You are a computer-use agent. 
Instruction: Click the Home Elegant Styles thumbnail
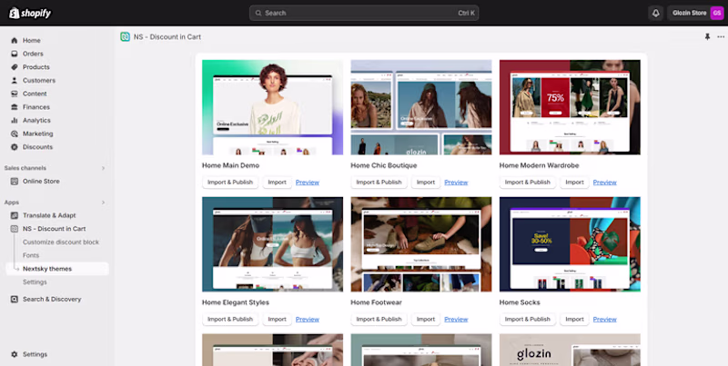click(272, 244)
